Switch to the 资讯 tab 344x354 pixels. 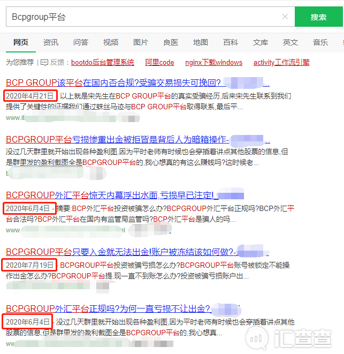click(x=51, y=42)
